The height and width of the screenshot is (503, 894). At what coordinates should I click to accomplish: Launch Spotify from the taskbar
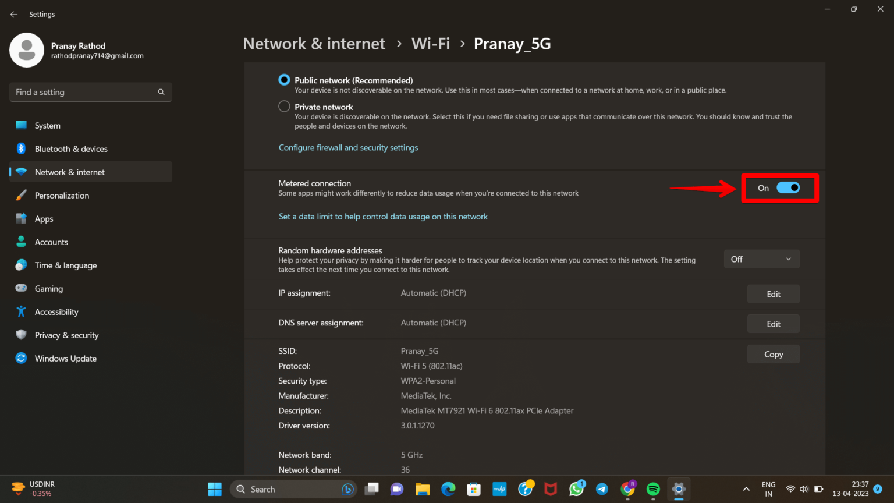click(x=653, y=489)
